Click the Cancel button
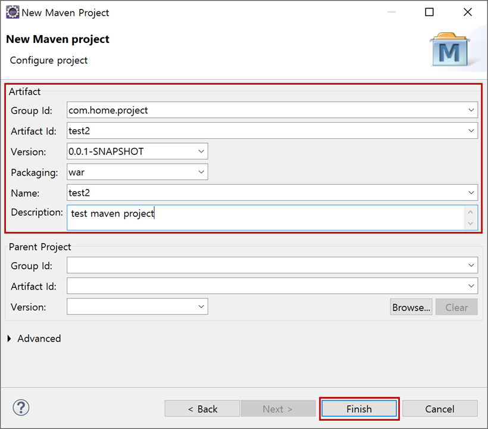 pos(440,409)
